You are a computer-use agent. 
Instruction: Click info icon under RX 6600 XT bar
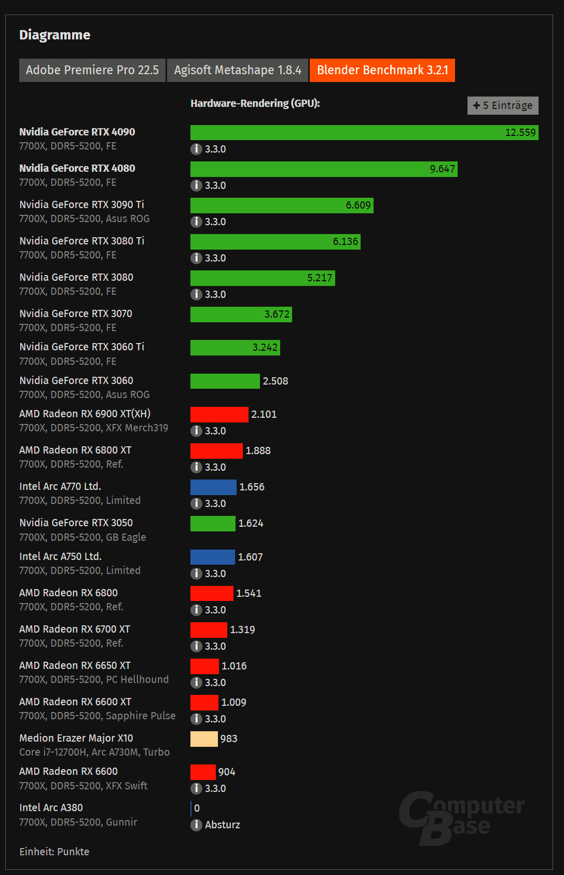click(x=196, y=719)
